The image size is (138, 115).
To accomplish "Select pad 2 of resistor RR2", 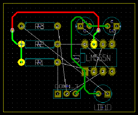I will [x=58, y=44].
